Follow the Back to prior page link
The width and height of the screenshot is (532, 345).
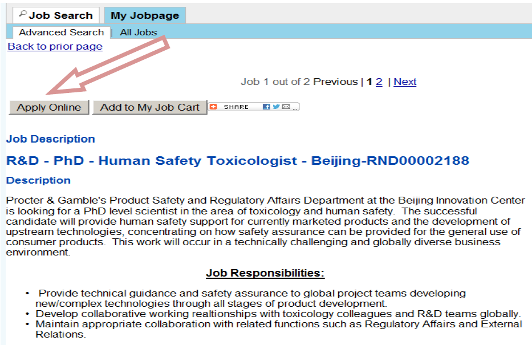pos(55,46)
